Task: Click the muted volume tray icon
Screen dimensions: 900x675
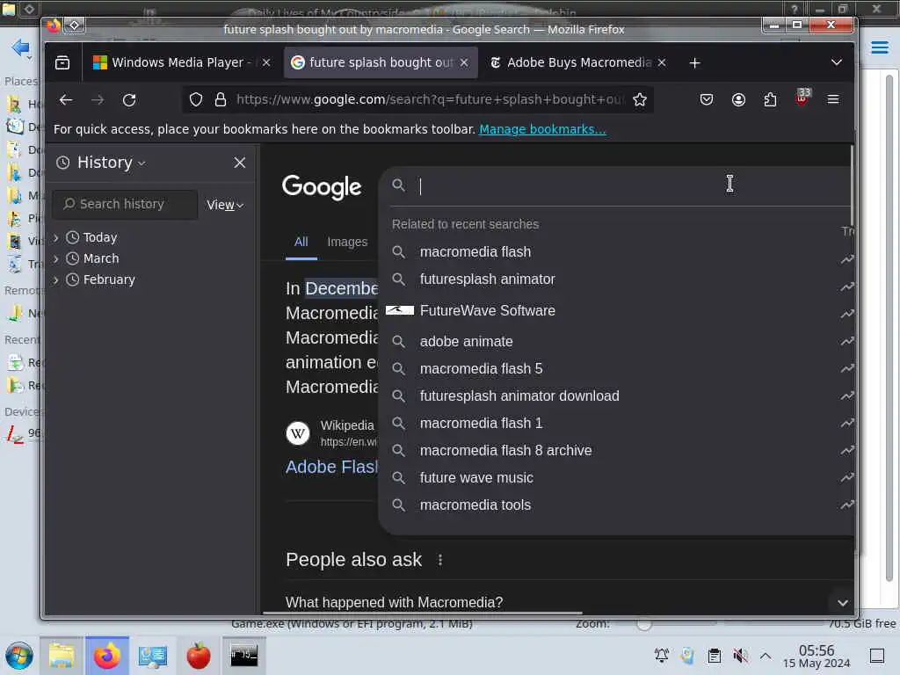Action: pos(740,656)
